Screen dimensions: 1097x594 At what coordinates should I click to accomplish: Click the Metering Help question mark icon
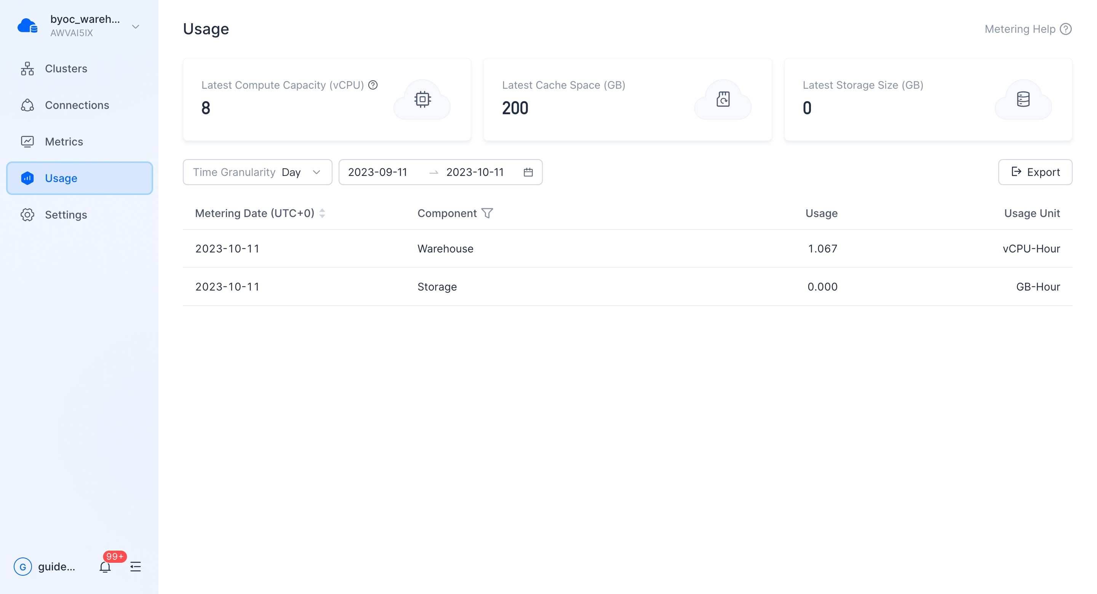(x=1066, y=29)
